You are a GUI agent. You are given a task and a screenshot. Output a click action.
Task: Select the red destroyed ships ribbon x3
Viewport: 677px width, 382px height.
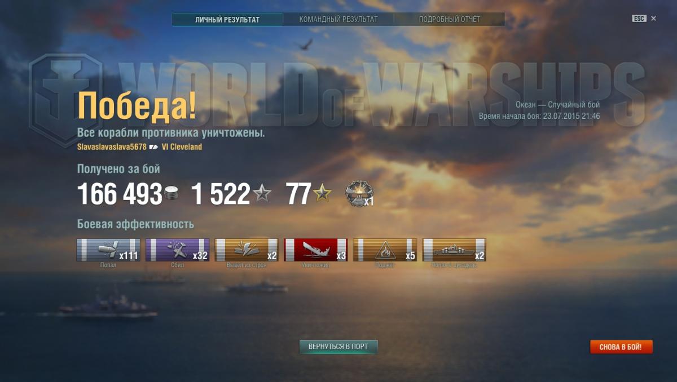pyautogui.click(x=316, y=250)
